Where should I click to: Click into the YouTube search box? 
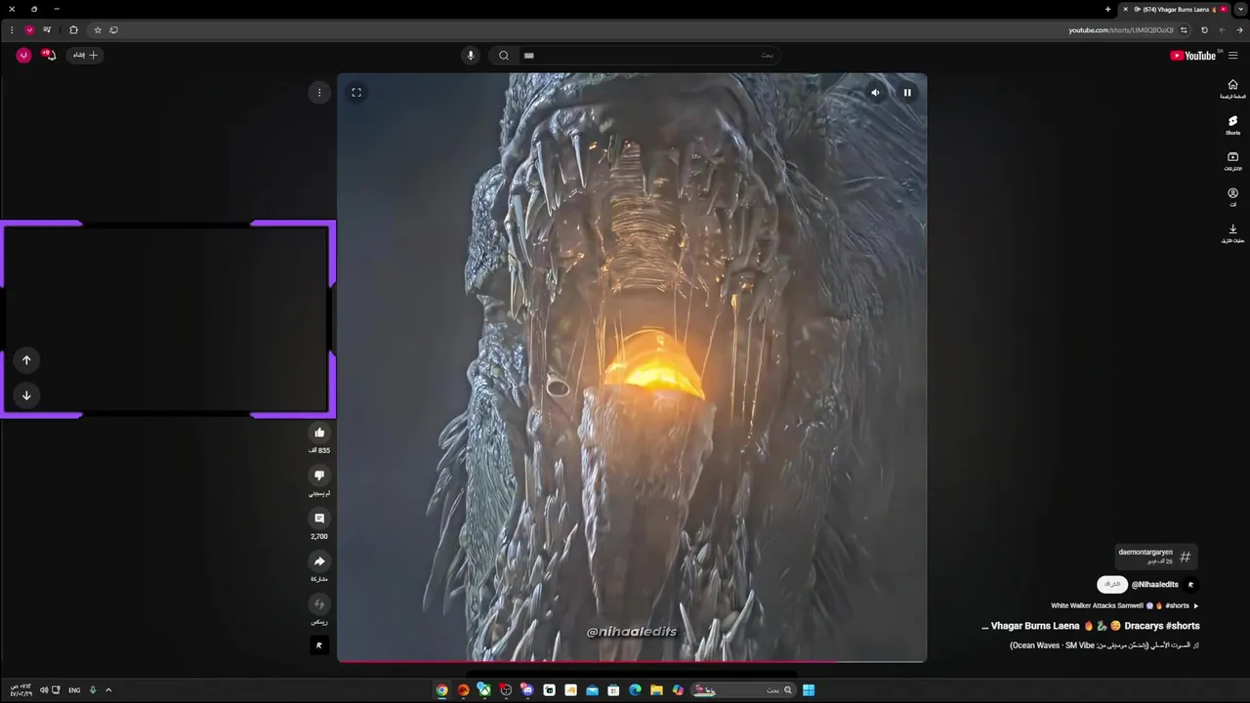coord(649,56)
